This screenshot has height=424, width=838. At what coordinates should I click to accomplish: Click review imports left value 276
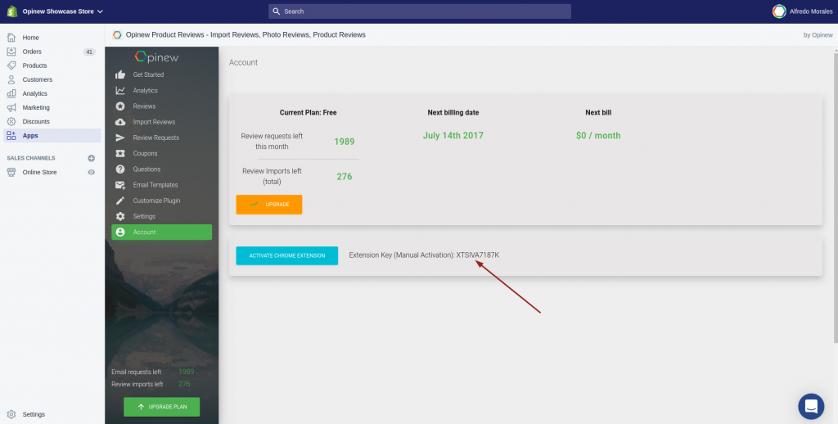point(345,177)
